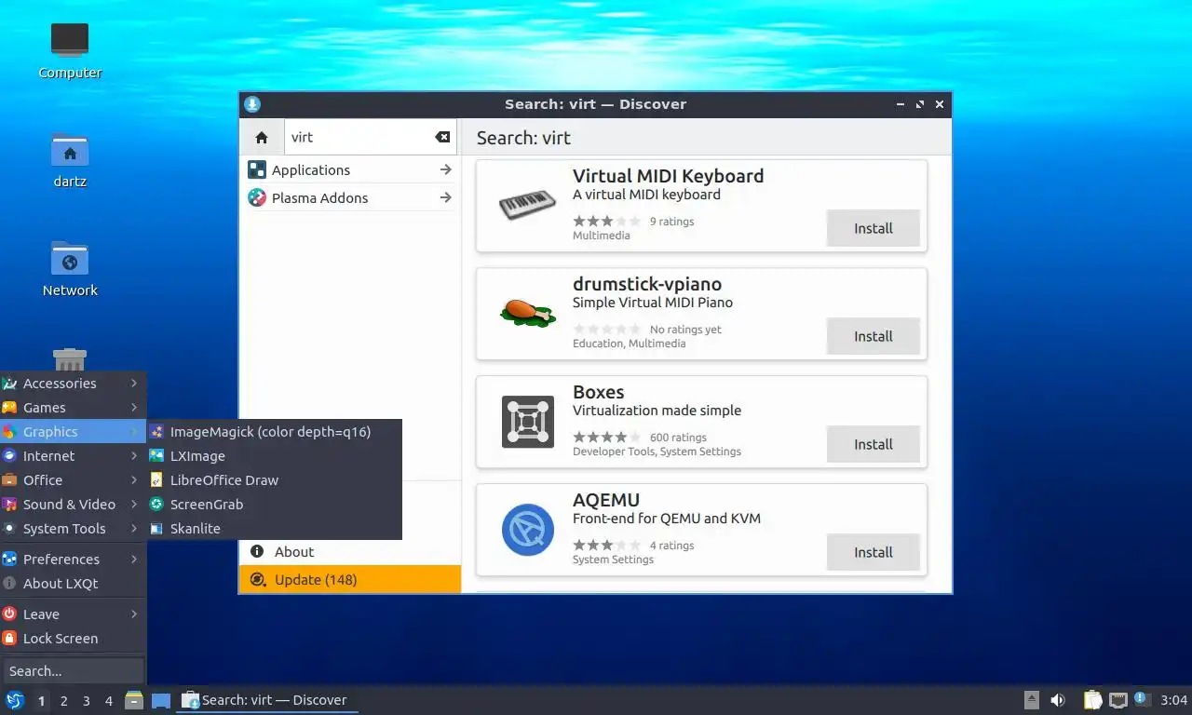Open the file manager icon in the taskbar
Image resolution: width=1192 pixels, height=715 pixels.
click(134, 700)
